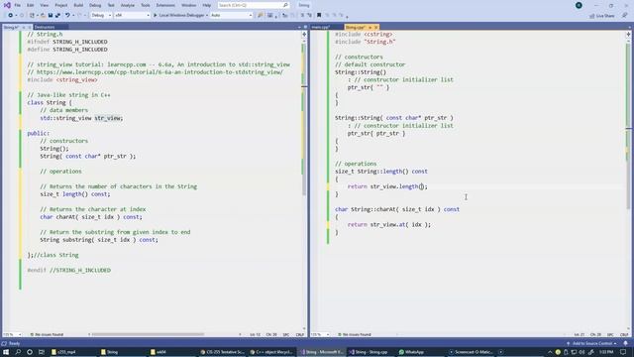Viewport: 634px width, 357px height.
Task: Open WhatsApp from the taskbar
Action: [411, 352]
